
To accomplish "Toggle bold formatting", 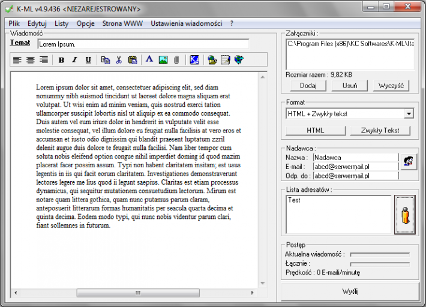I will point(61,60).
